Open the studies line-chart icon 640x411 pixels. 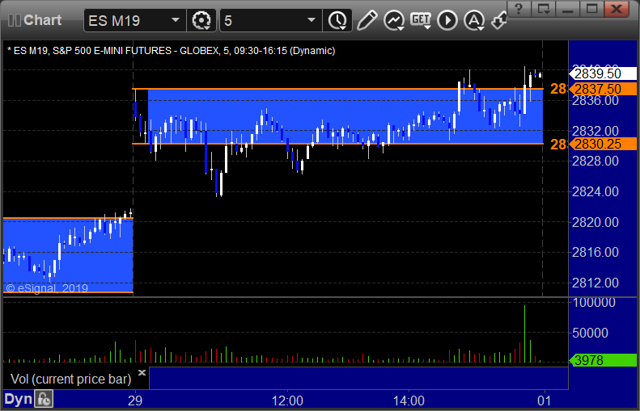coord(394,20)
